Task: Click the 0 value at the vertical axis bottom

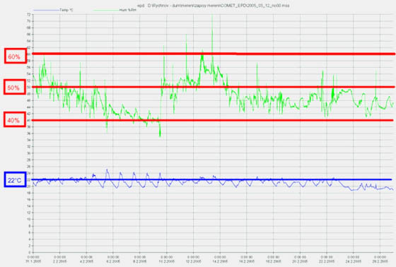Action: pyautogui.click(x=30, y=252)
